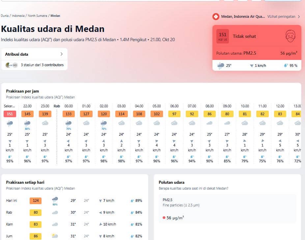Click the humidity droplet beside 84% in Rab row
Image resolution: width=305 pixels, height=240 pixels.
click(x=132, y=213)
